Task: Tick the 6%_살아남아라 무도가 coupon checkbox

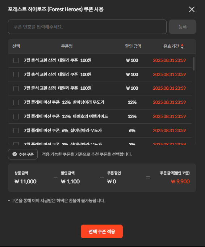Action: [16, 131]
